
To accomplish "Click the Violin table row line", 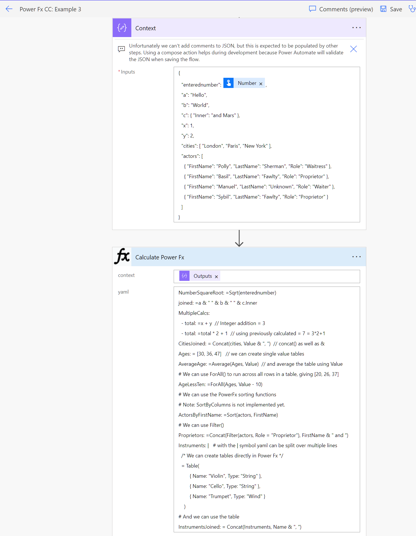I will pos(226,476).
